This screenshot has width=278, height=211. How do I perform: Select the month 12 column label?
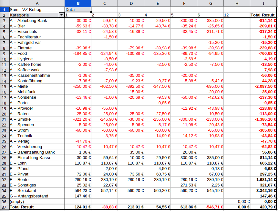pyautogui.click(x=237, y=15)
